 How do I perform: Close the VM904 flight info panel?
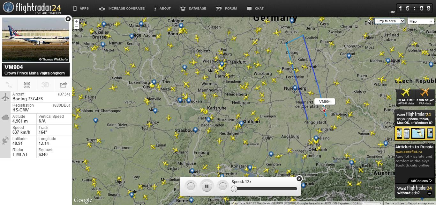(x=68, y=19)
